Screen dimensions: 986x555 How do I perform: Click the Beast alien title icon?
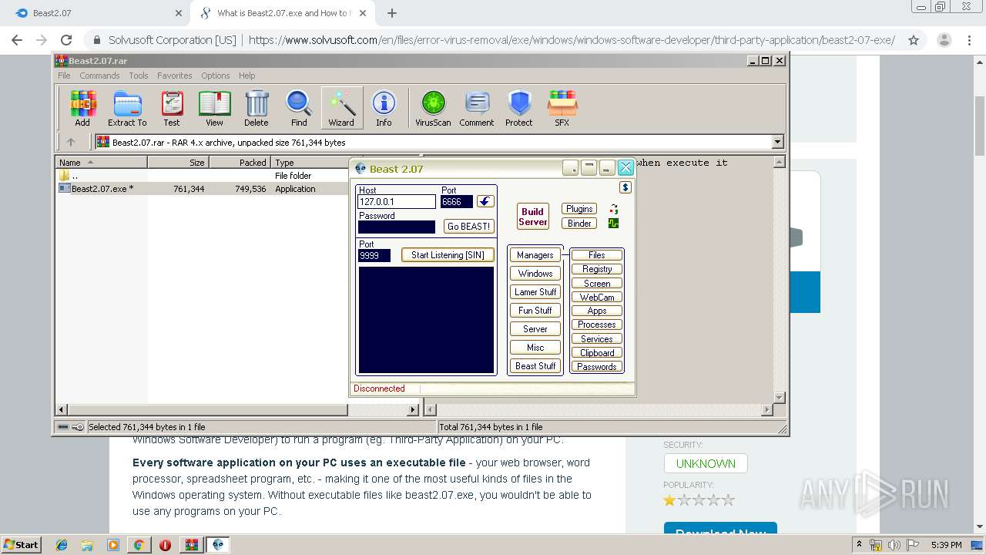point(361,169)
